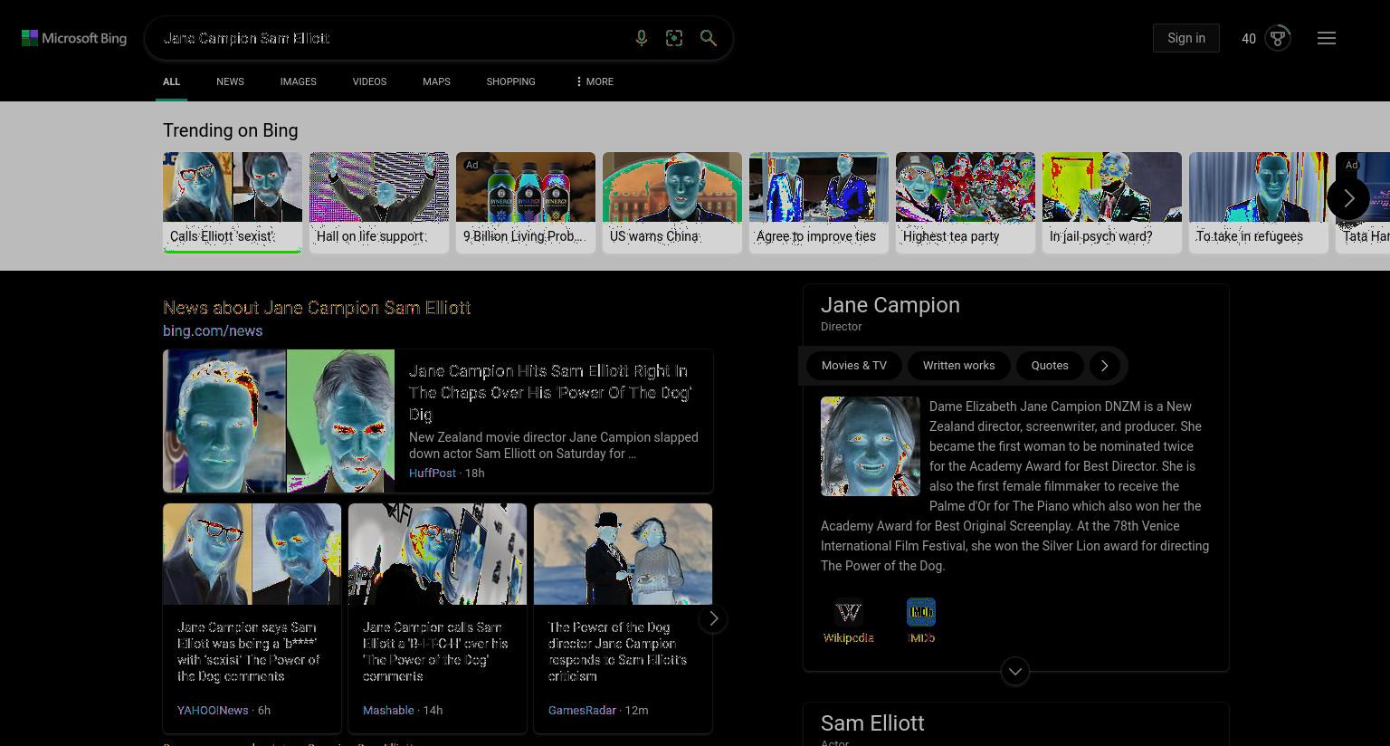
Task: Open Mashable Jane Campion article
Action: point(437,618)
